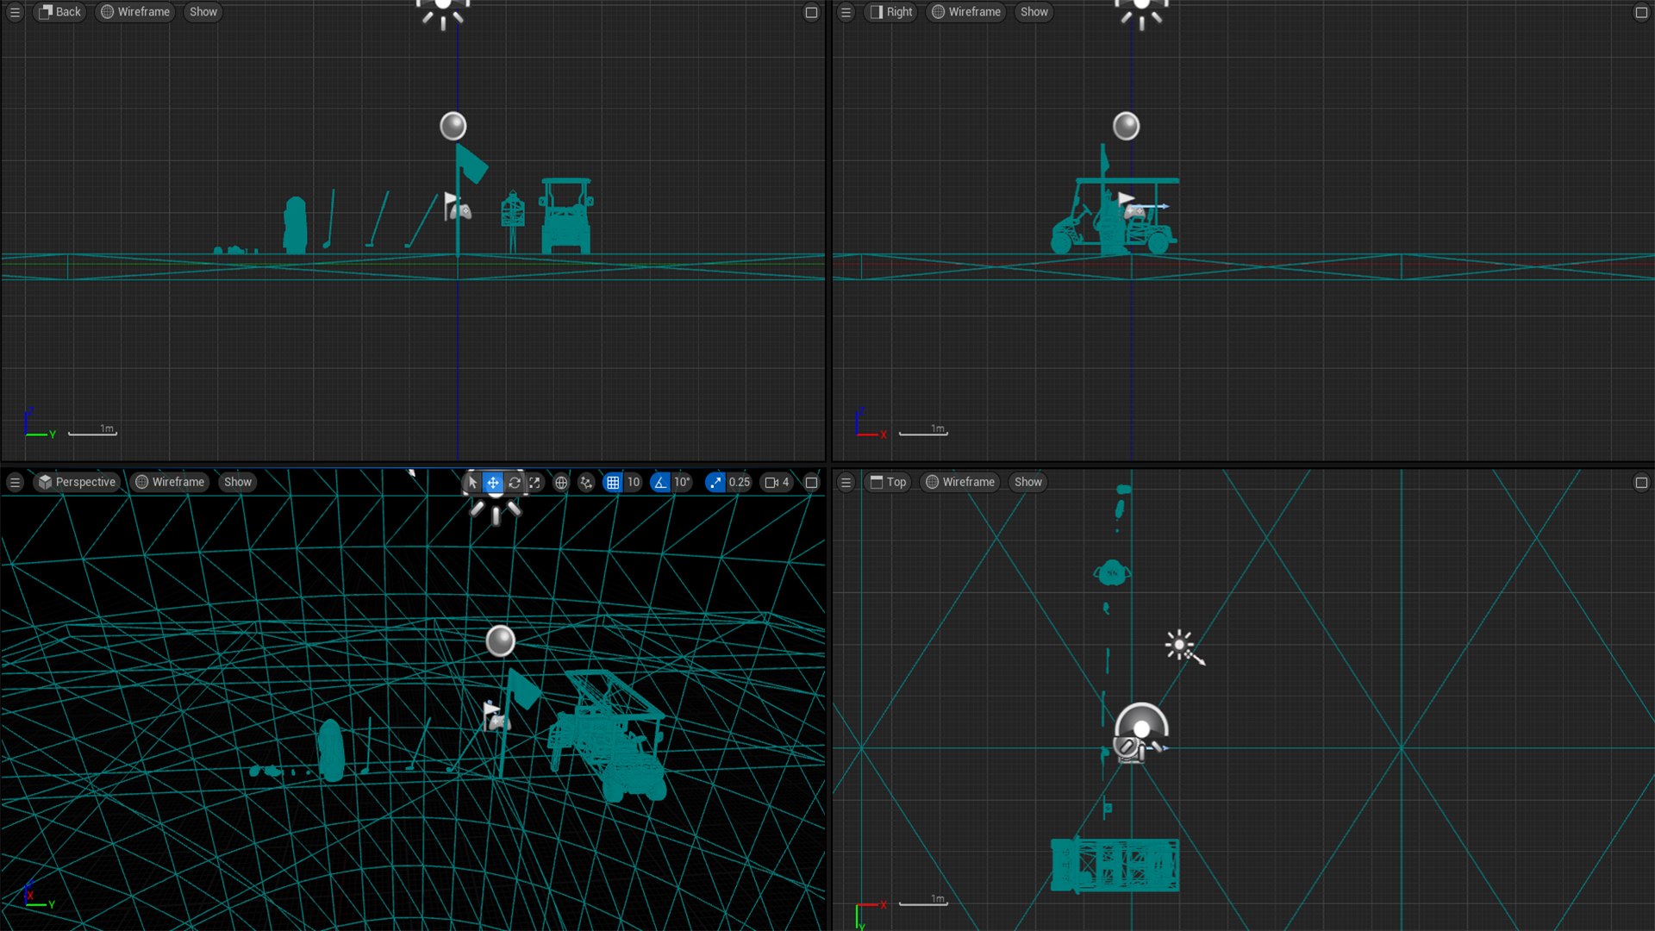Open Perspective viewport hamburger options menu
This screenshot has width=1655, height=931.
click(15, 483)
